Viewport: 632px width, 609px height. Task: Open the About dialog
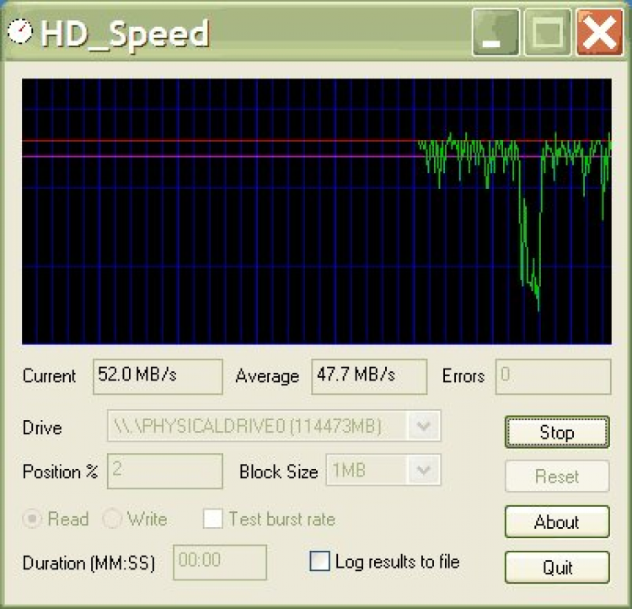pyautogui.click(x=557, y=521)
